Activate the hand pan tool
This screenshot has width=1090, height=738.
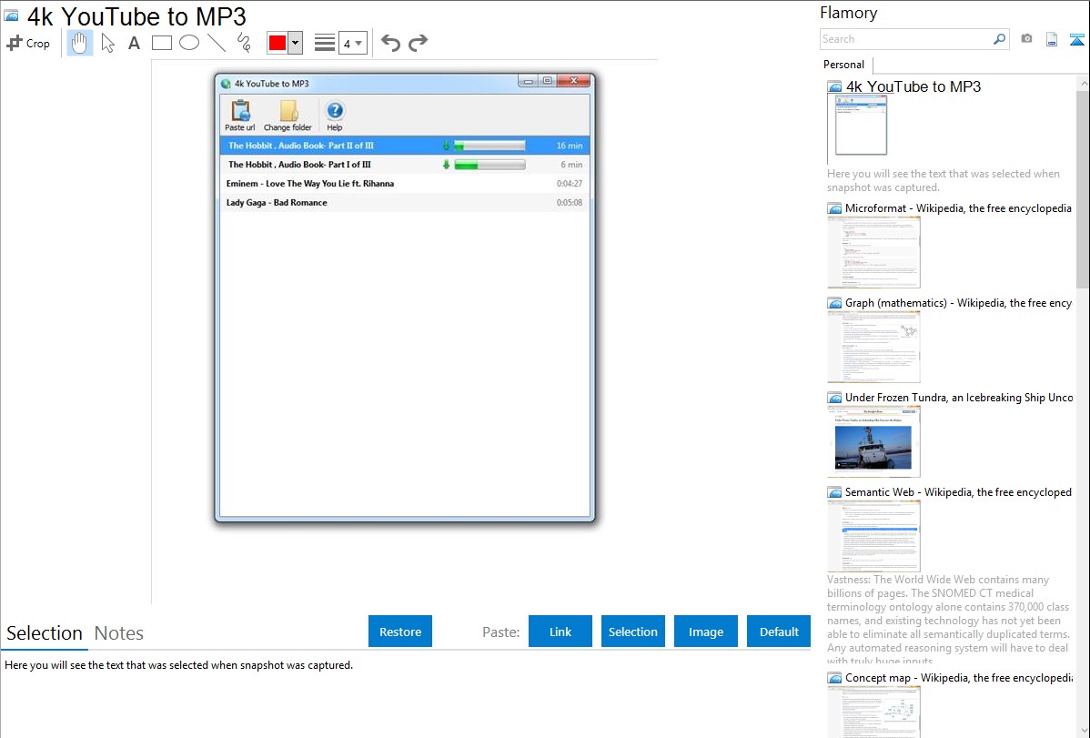point(79,43)
